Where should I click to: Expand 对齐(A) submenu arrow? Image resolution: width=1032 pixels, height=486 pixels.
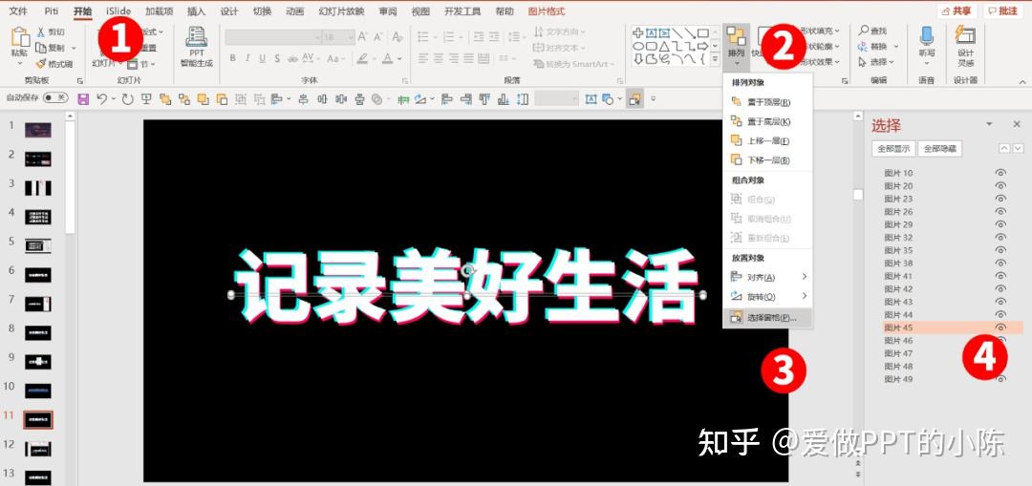[x=805, y=277]
